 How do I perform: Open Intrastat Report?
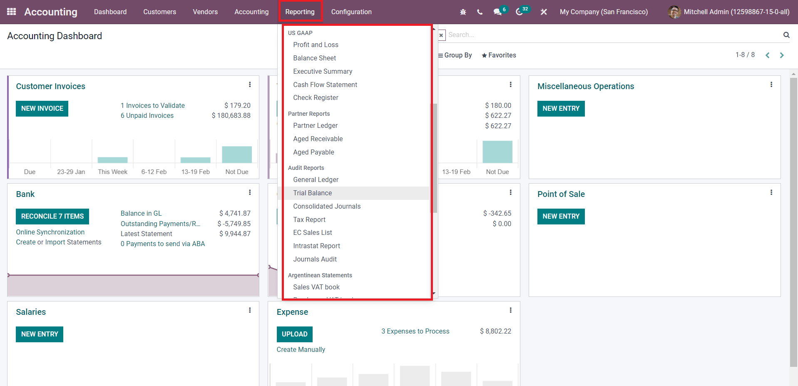(316, 246)
